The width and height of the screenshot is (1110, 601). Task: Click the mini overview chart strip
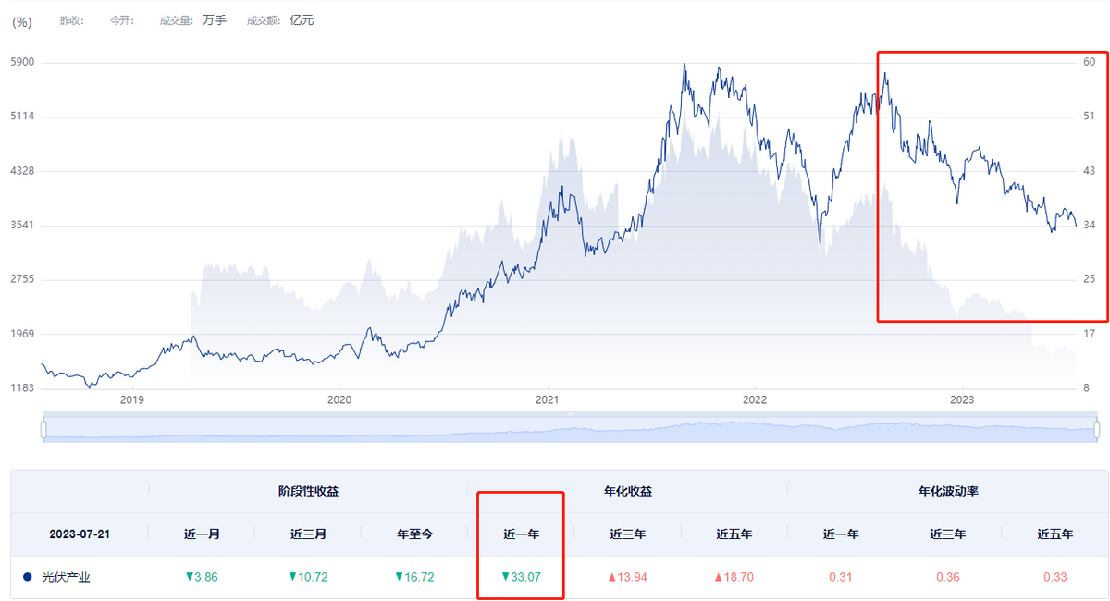pos(570,429)
